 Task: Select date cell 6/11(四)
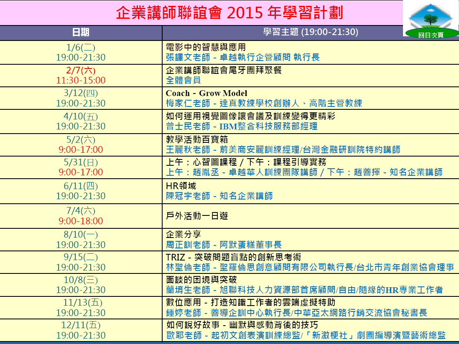pos(81,186)
